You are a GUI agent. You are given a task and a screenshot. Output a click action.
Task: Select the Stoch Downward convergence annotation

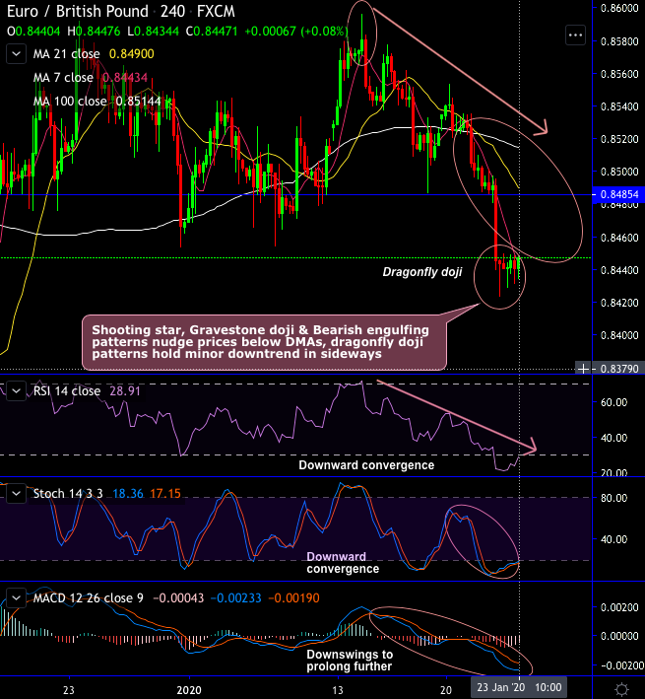[343, 563]
